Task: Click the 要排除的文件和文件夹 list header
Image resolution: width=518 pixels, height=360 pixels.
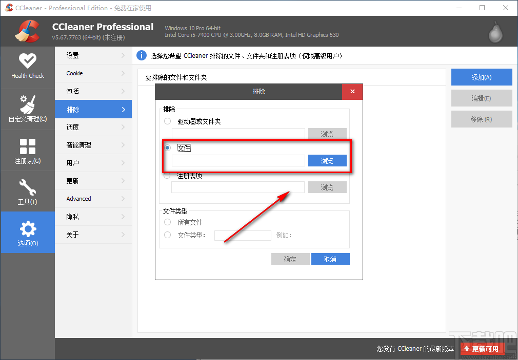Action: coord(176,77)
